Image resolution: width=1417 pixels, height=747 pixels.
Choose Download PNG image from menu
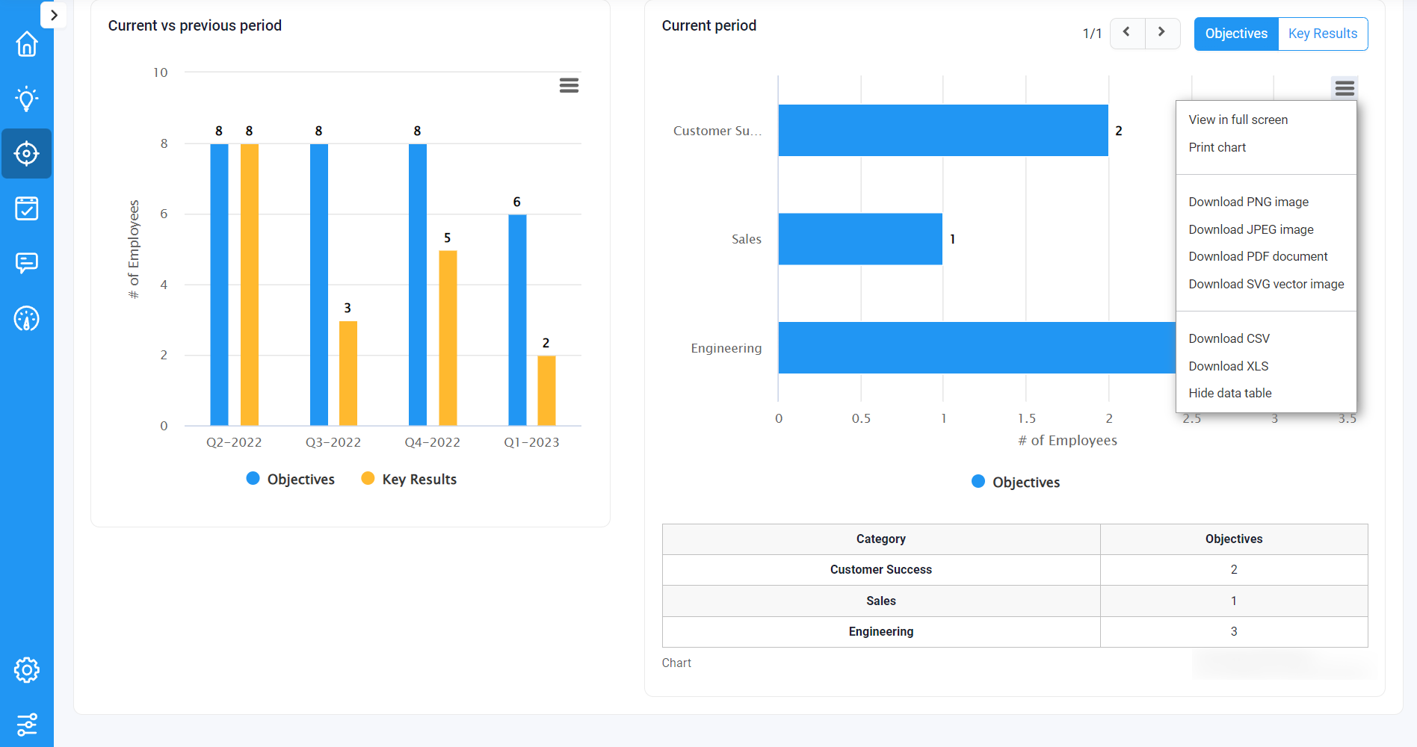click(1248, 202)
